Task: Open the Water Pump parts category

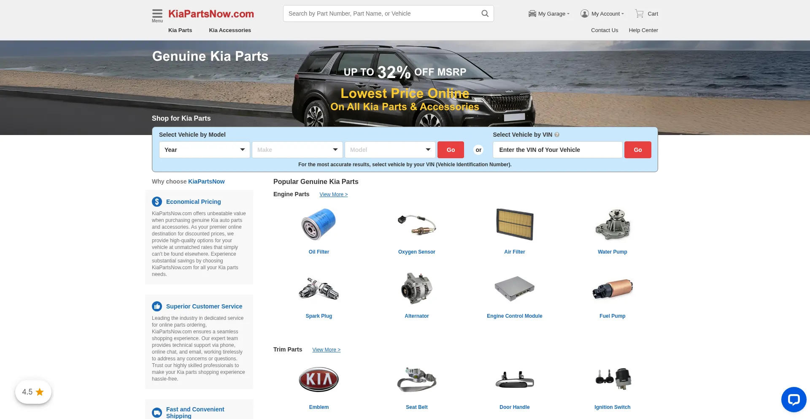Action: click(612, 224)
